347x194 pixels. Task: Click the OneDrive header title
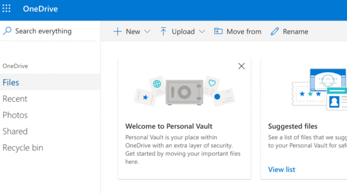pos(40,9)
